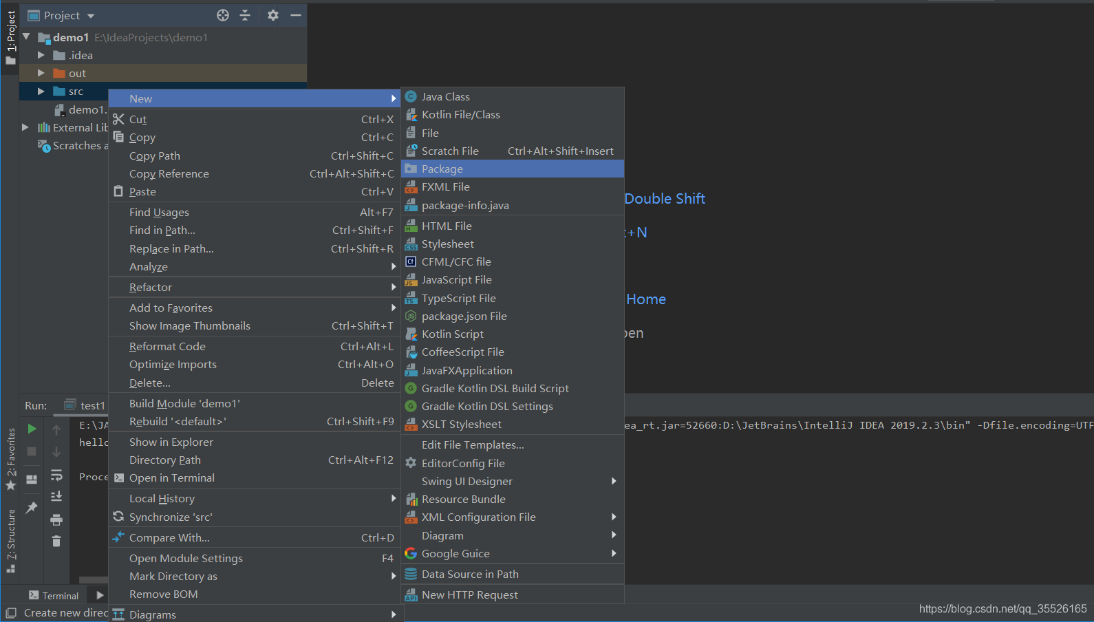Expand the src folder
The height and width of the screenshot is (622, 1094).
point(41,91)
